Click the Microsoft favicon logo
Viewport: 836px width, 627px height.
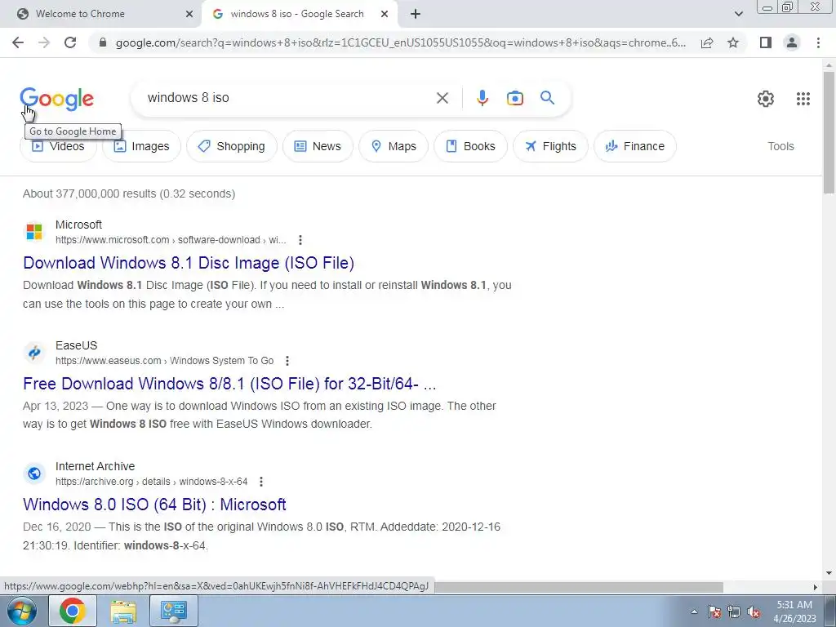coord(34,232)
